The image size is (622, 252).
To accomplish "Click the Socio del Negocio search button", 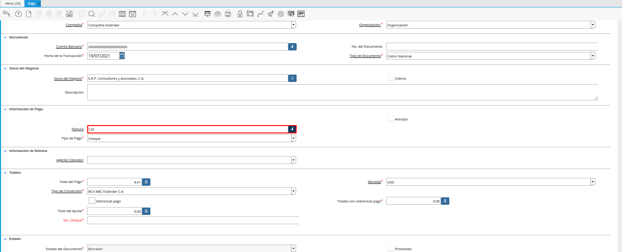I will coord(292,78).
